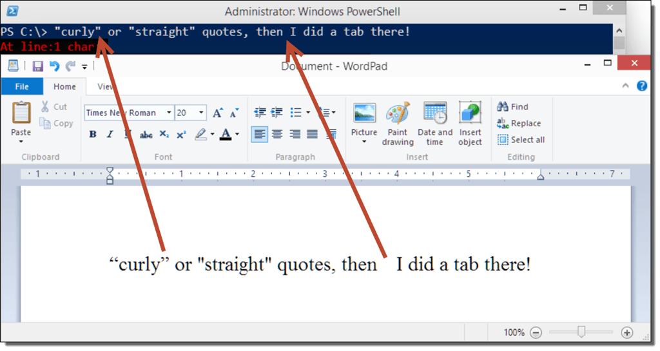660x351 pixels.
Task: Click the 100% zoom level text
Action: click(x=514, y=332)
